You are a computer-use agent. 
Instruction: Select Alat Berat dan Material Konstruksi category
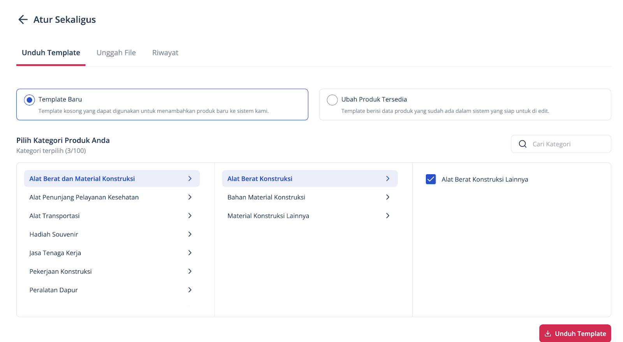[112, 179]
